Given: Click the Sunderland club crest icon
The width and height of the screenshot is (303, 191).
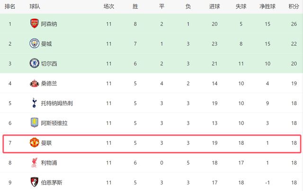Looking at the screenshot, I should [x=34, y=83].
